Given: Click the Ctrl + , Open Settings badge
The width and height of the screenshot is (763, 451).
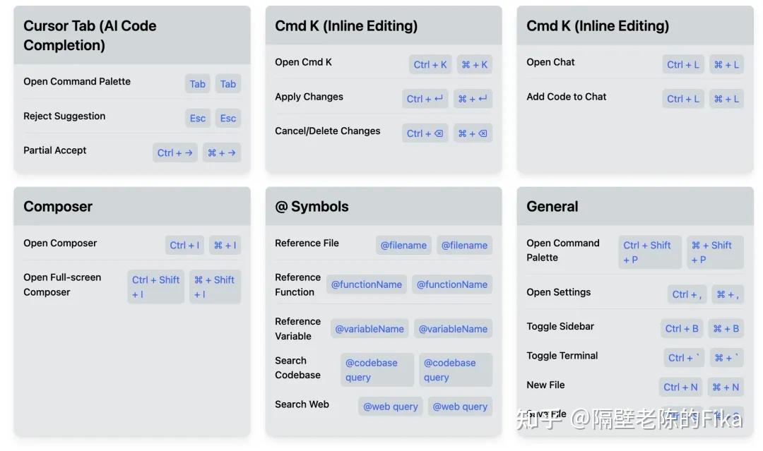Looking at the screenshot, I should (687, 294).
